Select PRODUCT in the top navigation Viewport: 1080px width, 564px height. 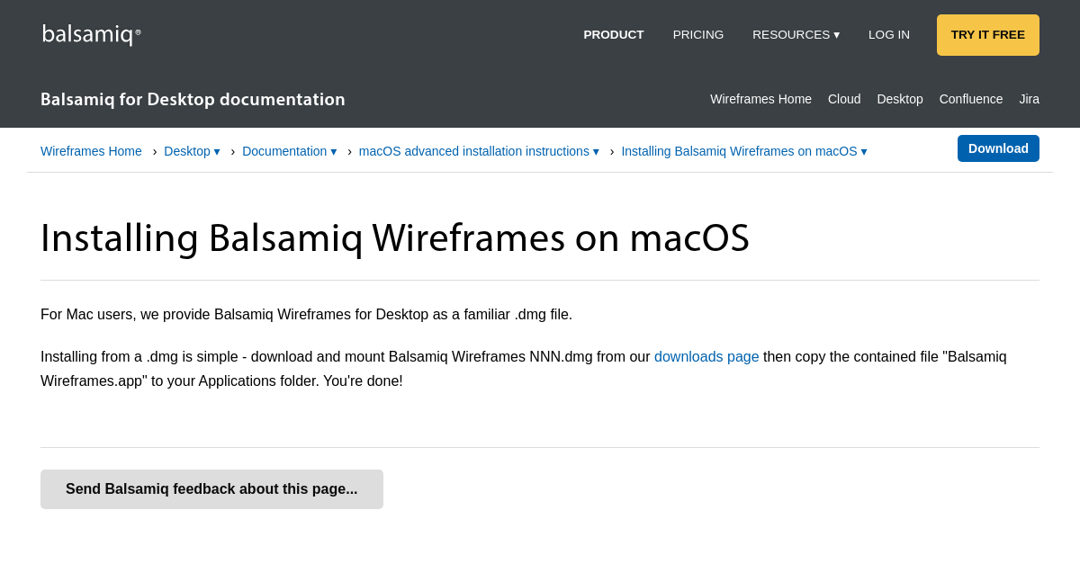613,34
